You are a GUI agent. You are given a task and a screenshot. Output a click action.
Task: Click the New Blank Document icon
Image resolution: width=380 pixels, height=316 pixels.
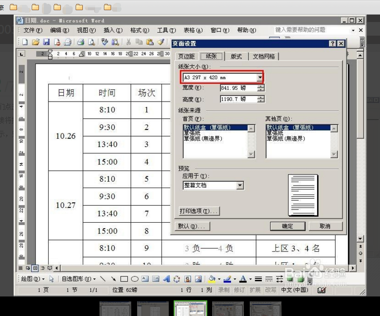25,42
